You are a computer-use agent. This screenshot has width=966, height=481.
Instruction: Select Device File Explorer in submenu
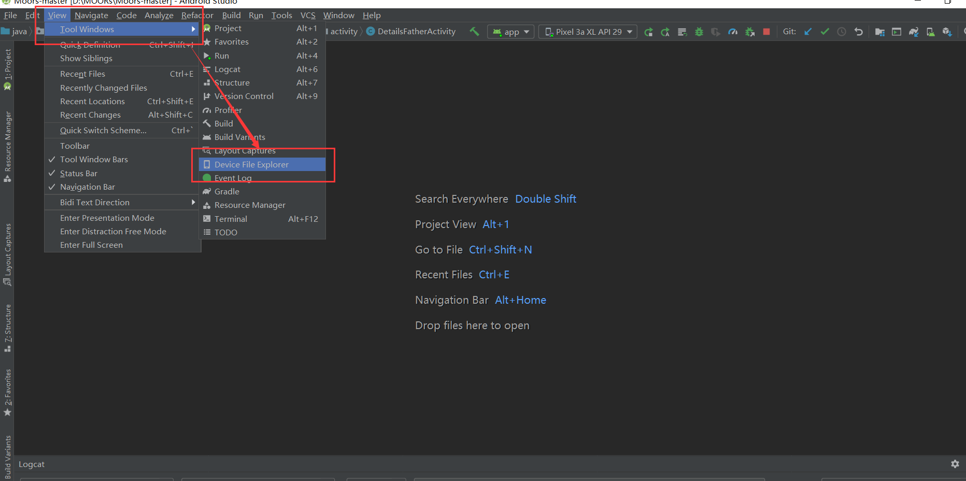coord(262,164)
